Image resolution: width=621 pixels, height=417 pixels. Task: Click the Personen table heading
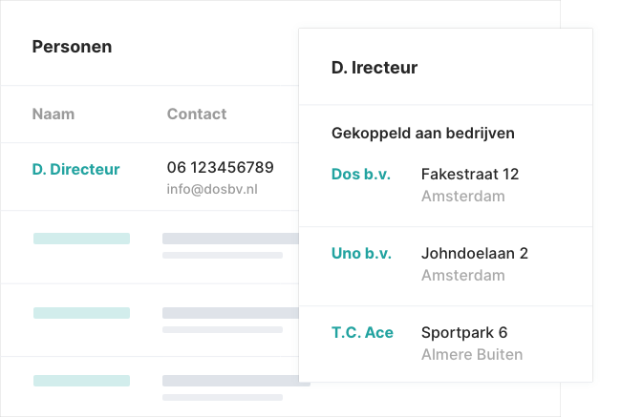click(72, 46)
